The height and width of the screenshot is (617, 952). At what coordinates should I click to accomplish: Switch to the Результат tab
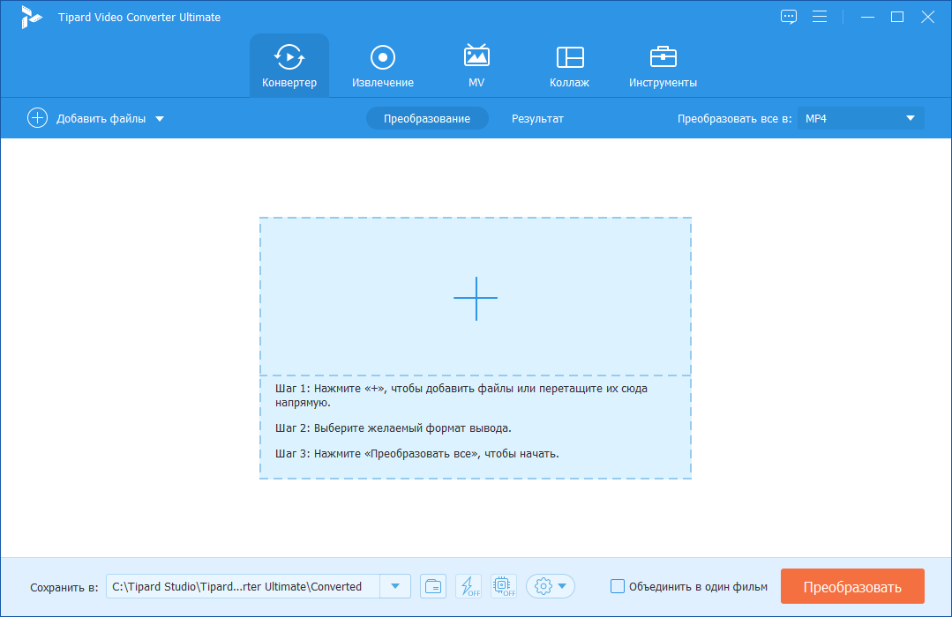(537, 117)
